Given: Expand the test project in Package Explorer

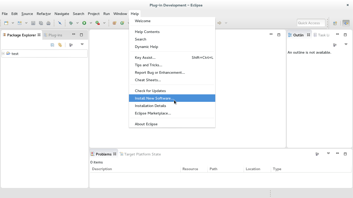Looking at the screenshot, I should pos(3,53).
